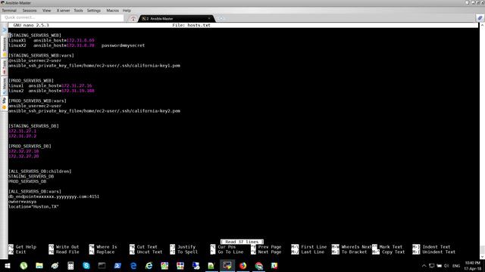
Task: Open a new tab with plus icon
Action: (221, 18)
